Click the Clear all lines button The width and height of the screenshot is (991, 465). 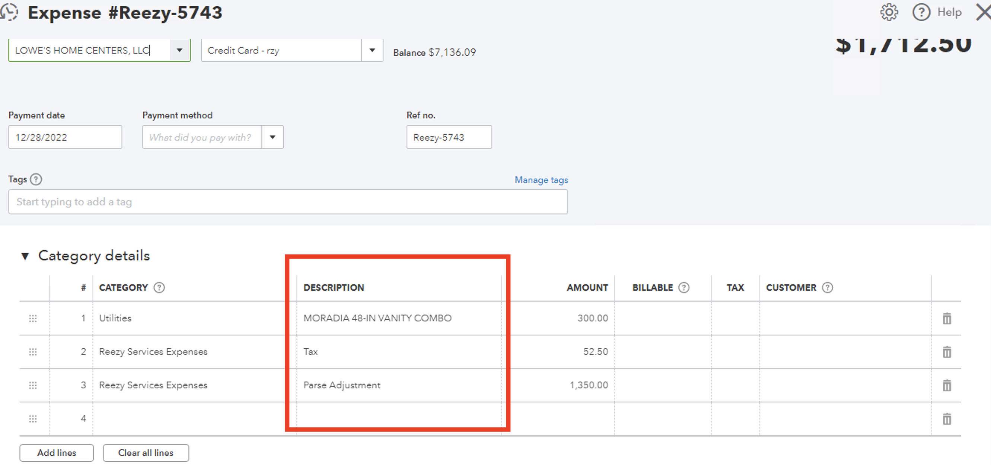[146, 453]
